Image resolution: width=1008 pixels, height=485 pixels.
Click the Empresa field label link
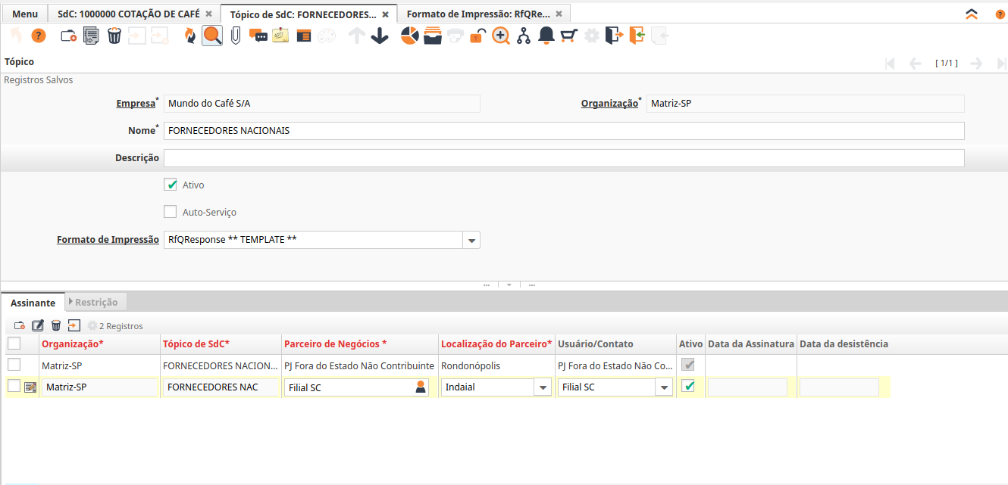click(135, 104)
